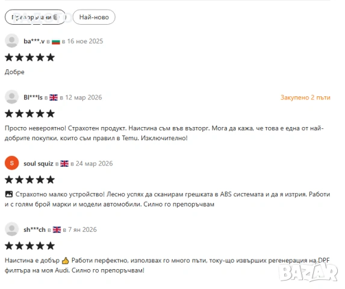Click star rating of ba***.v review
The height and width of the screenshot is (289, 345).
click(x=30, y=57)
